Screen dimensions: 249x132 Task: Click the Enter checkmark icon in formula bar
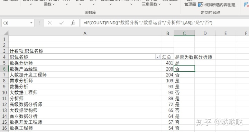point(61,23)
